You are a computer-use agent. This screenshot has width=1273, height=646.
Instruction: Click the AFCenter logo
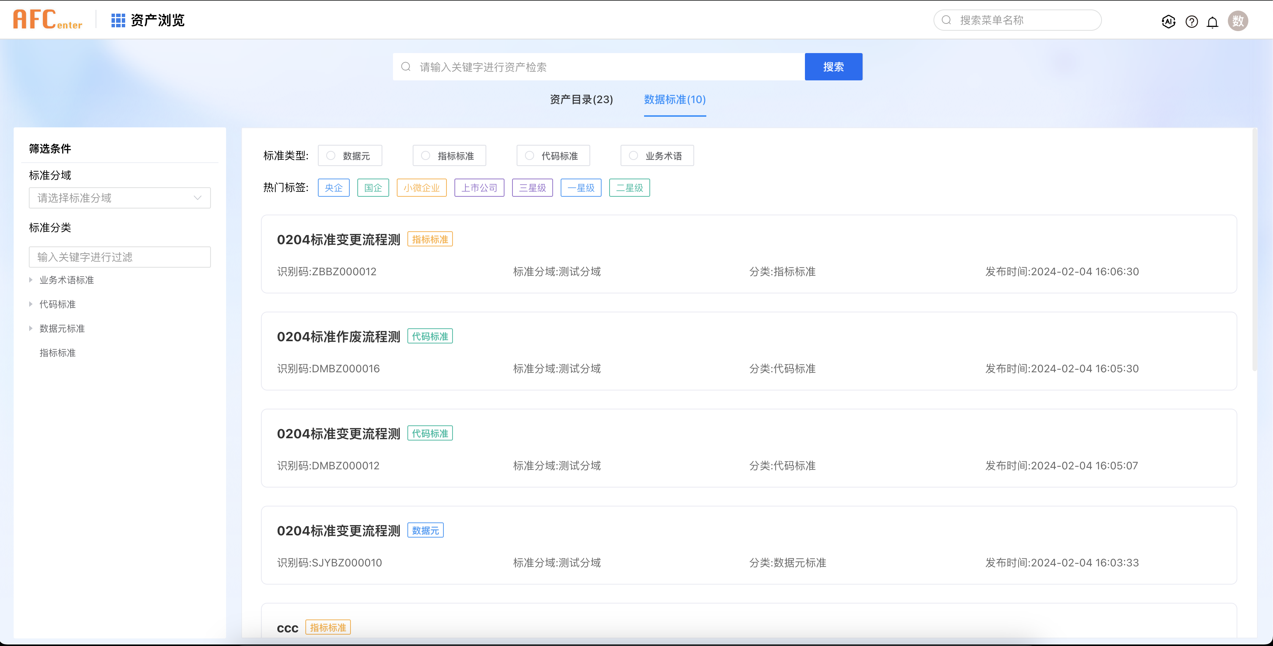point(47,20)
